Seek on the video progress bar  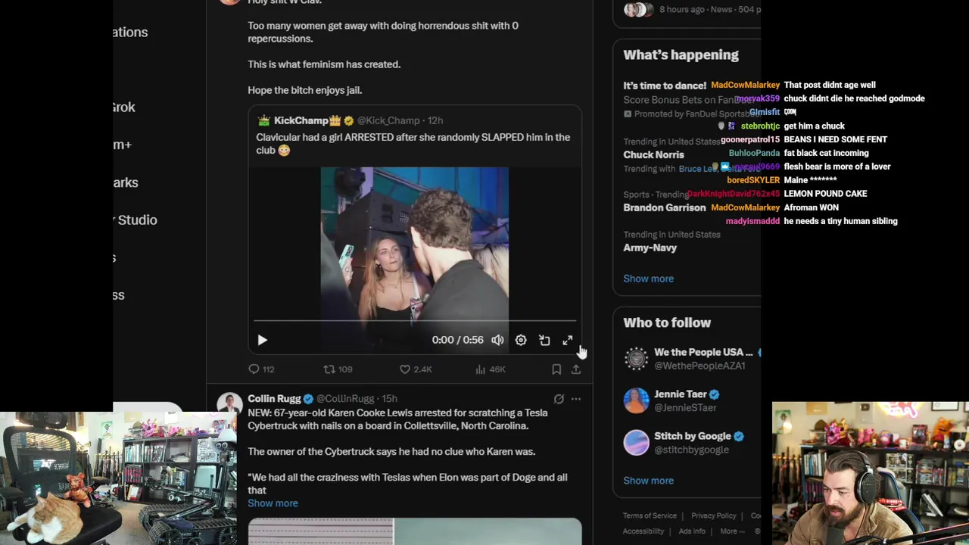pyautogui.click(x=415, y=321)
